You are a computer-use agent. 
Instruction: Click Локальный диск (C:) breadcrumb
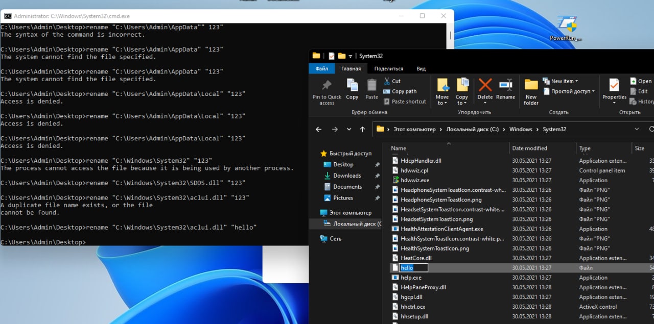coord(472,130)
